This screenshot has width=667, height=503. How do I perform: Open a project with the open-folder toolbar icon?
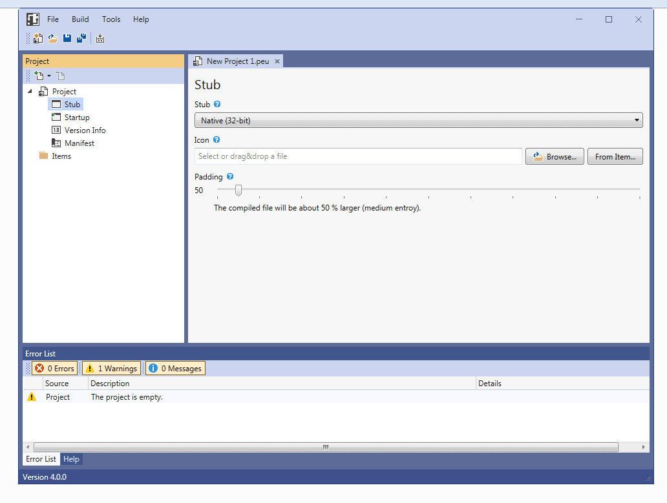pos(52,38)
